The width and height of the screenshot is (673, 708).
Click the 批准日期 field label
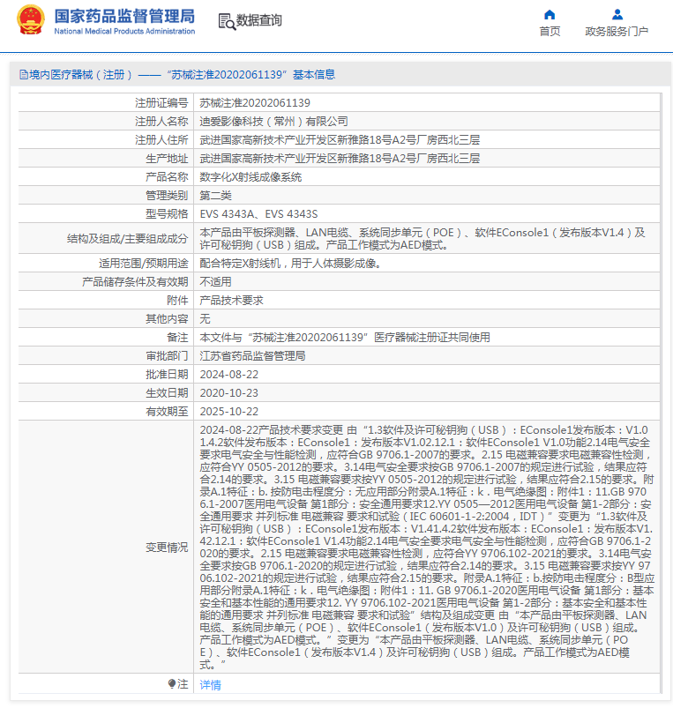pos(167,375)
